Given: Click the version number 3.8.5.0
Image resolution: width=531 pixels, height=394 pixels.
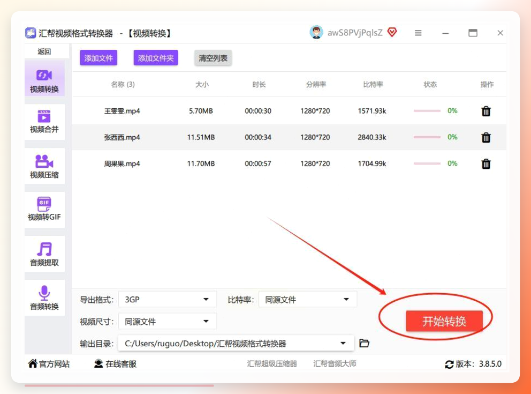Looking at the screenshot, I should [490, 364].
